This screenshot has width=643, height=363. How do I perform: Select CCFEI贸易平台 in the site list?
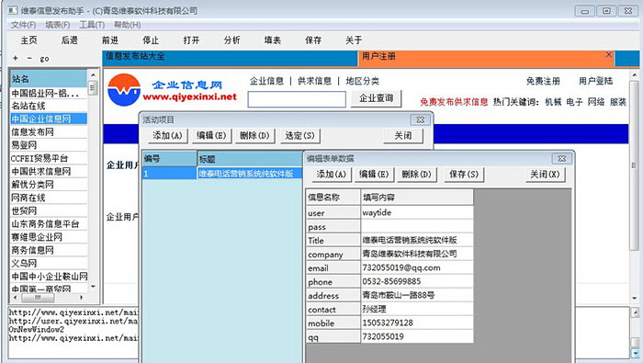[x=49, y=158]
